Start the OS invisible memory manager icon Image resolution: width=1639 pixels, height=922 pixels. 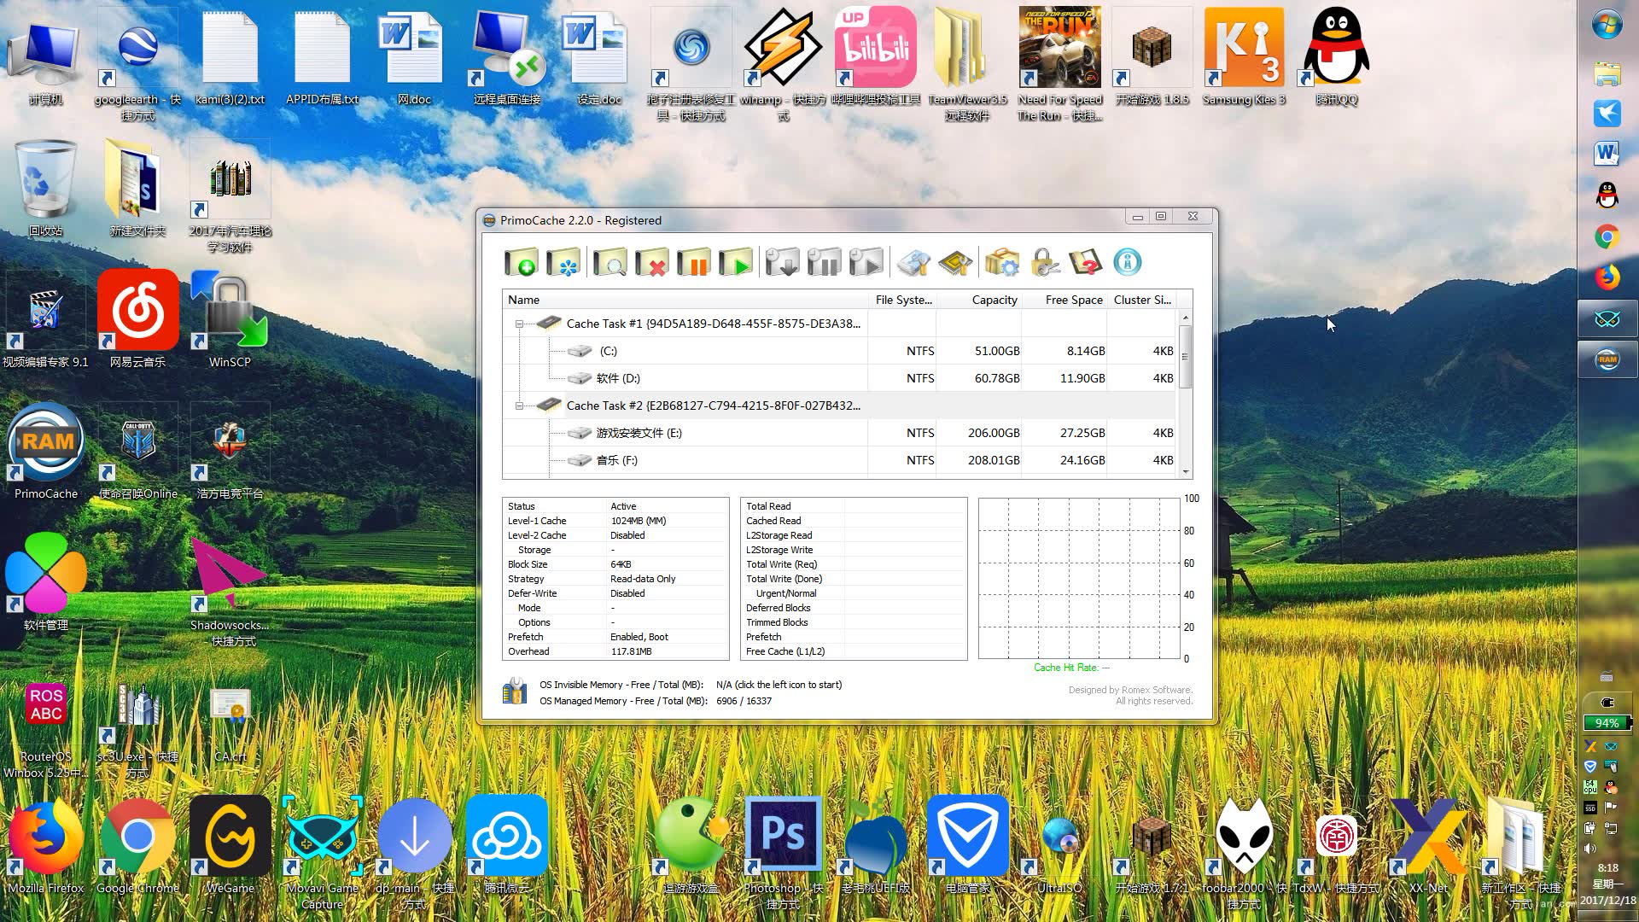515,691
